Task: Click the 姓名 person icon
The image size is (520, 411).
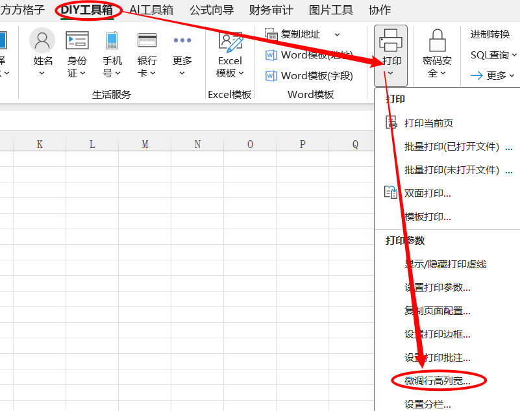Action: click(x=42, y=41)
